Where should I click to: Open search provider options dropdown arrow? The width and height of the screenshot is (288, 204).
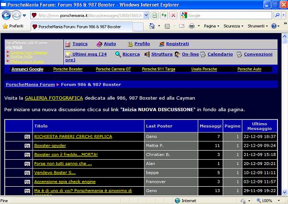click(x=284, y=15)
